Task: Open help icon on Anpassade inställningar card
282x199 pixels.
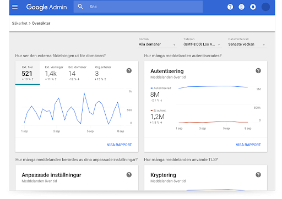Action: (x=129, y=175)
